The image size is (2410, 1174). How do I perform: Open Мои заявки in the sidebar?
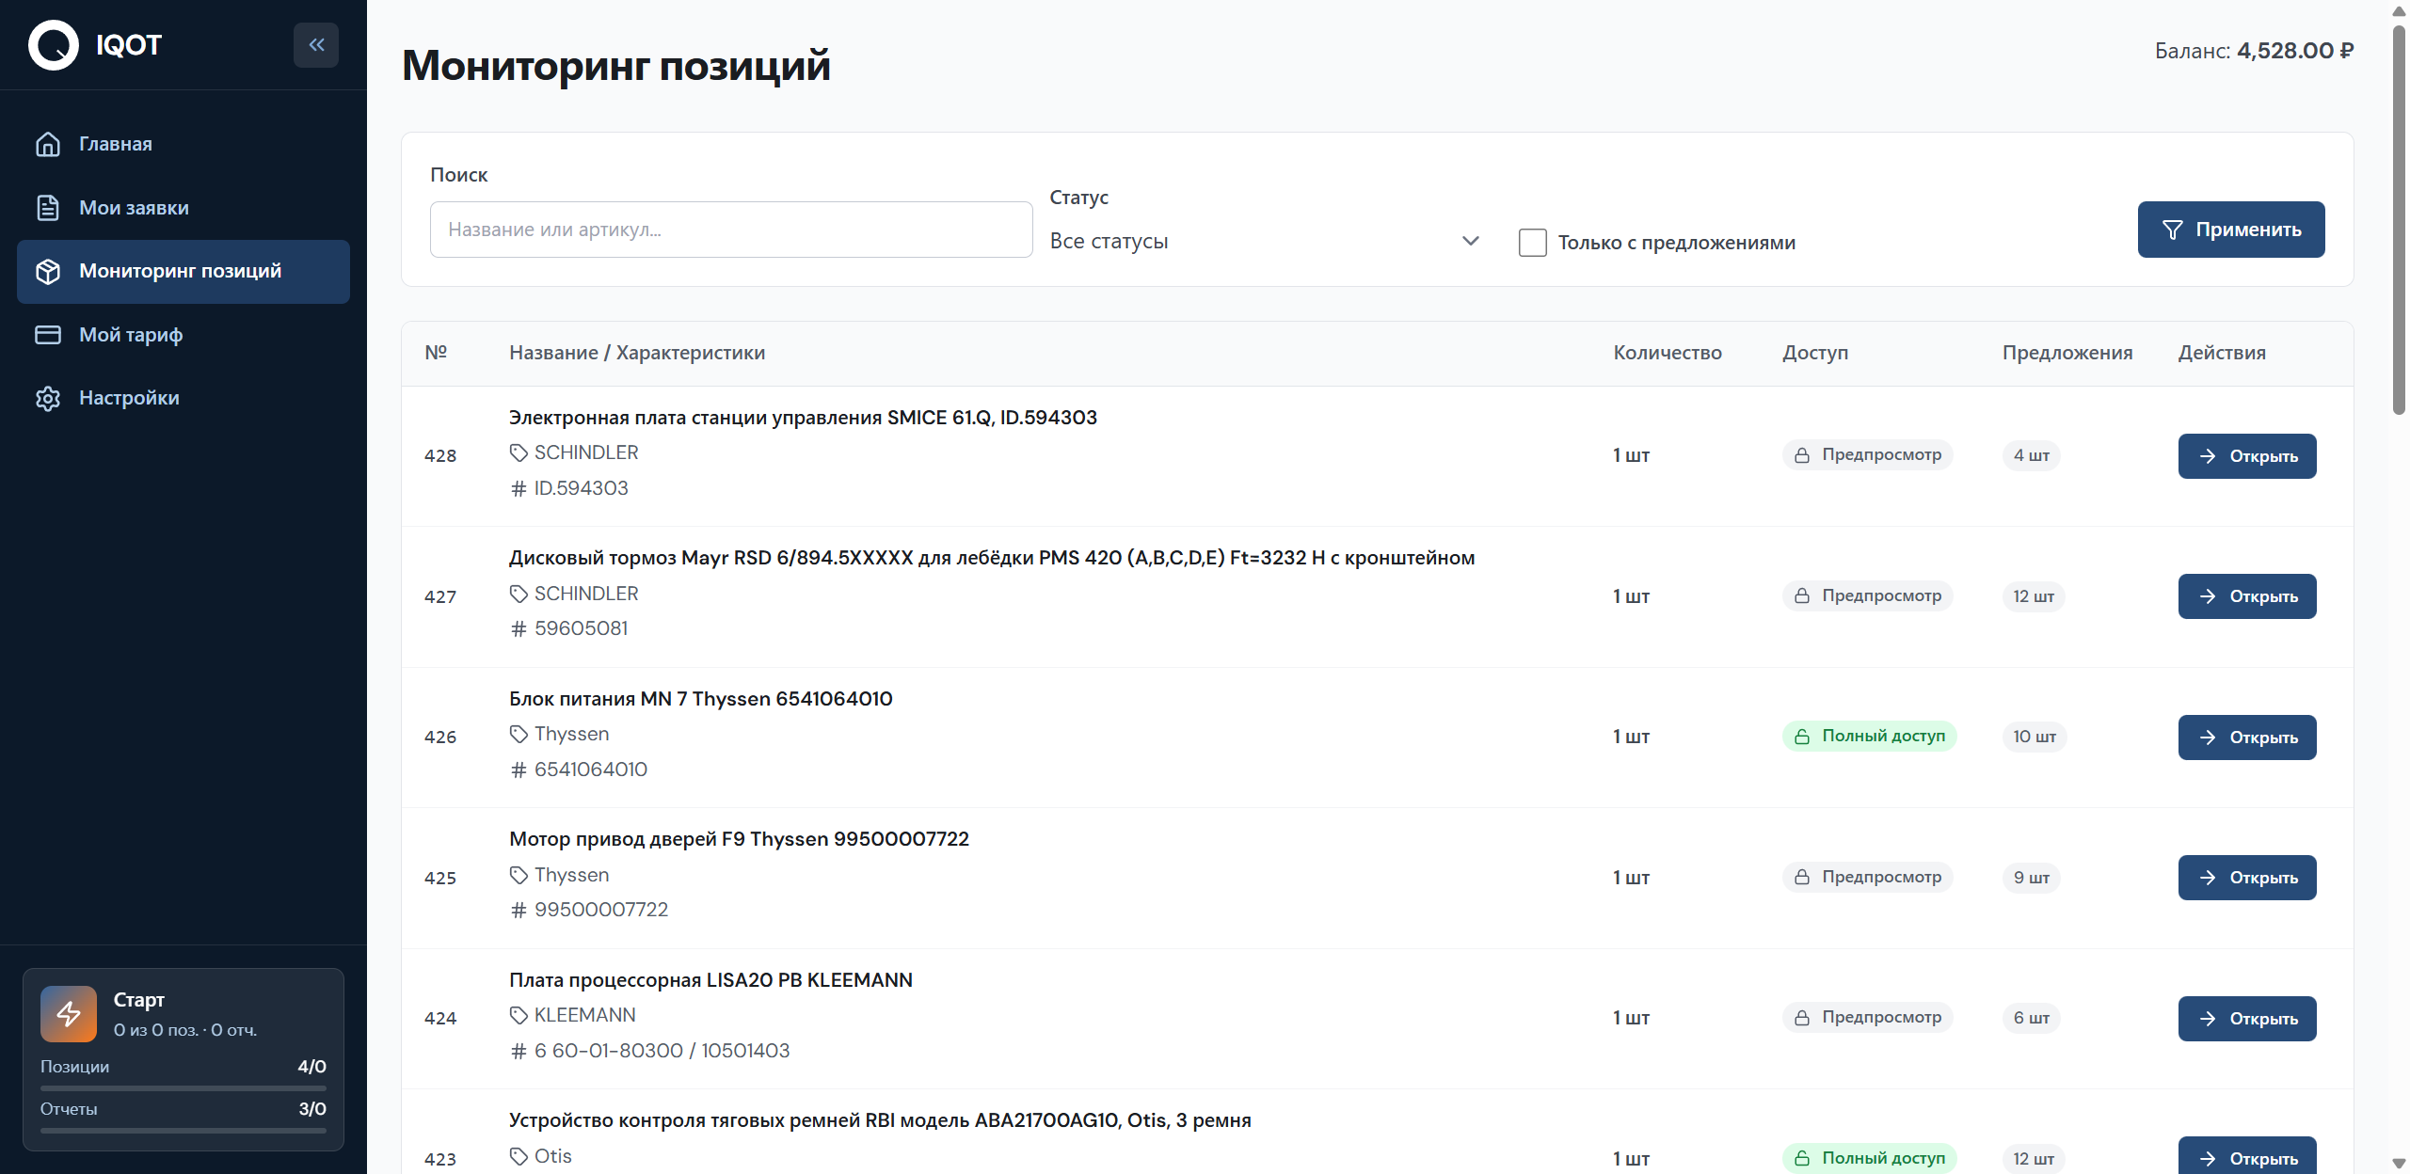[134, 208]
